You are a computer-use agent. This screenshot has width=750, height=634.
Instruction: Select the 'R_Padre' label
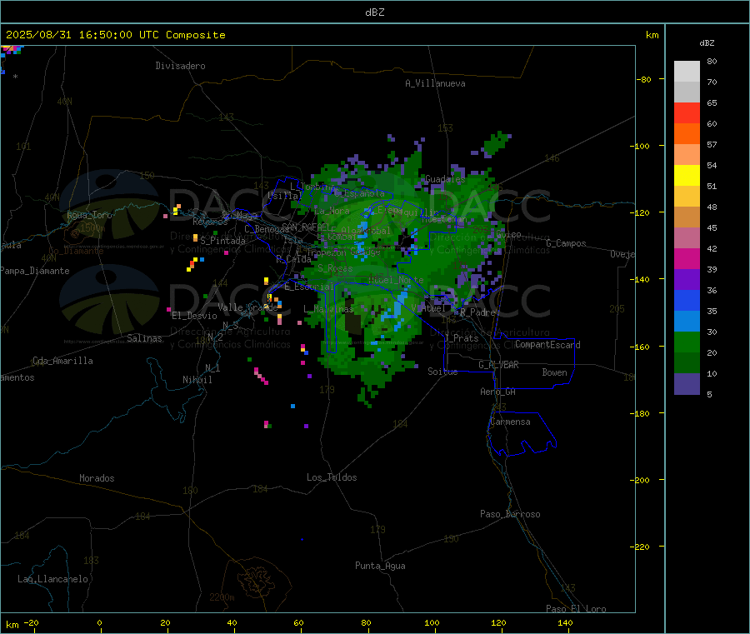(477, 312)
